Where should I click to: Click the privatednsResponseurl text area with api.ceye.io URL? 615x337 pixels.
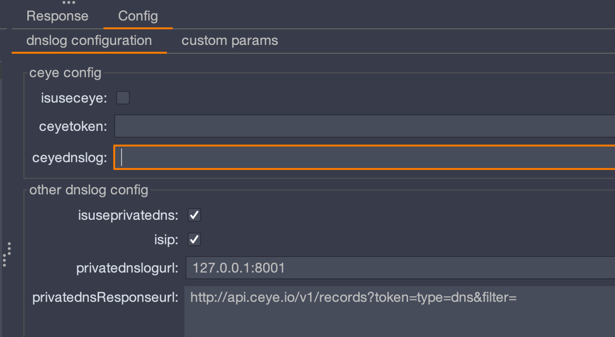(x=400, y=312)
